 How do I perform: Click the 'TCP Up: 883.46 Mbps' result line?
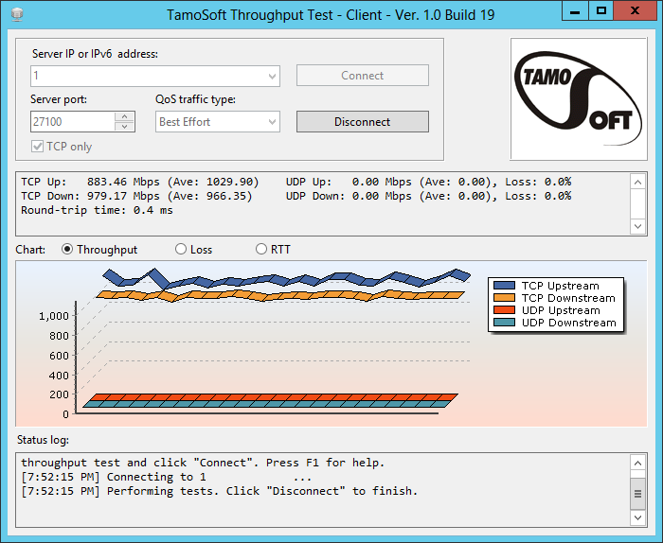tap(139, 182)
